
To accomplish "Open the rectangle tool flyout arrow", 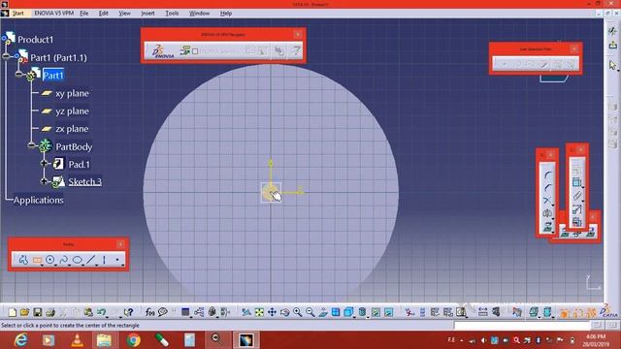I will 42,265.
